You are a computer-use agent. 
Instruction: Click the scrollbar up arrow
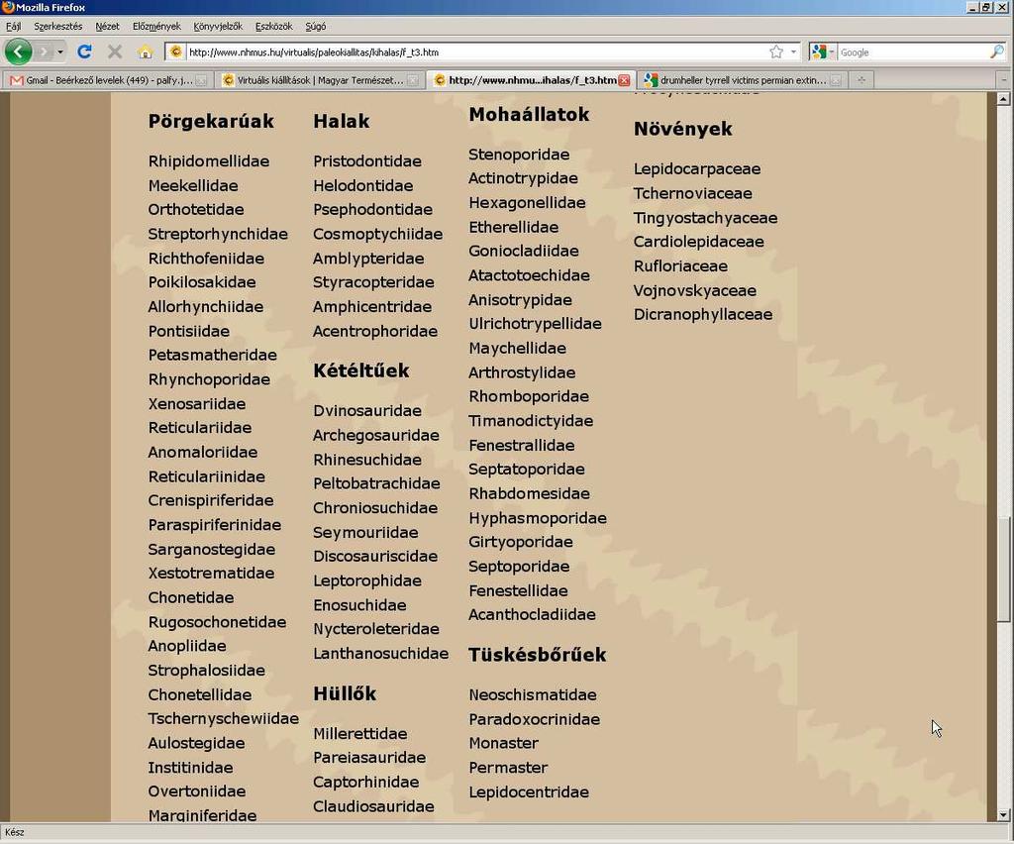1003,98
